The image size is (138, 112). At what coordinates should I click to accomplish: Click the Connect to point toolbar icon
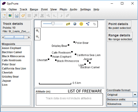(x=67, y=16)
